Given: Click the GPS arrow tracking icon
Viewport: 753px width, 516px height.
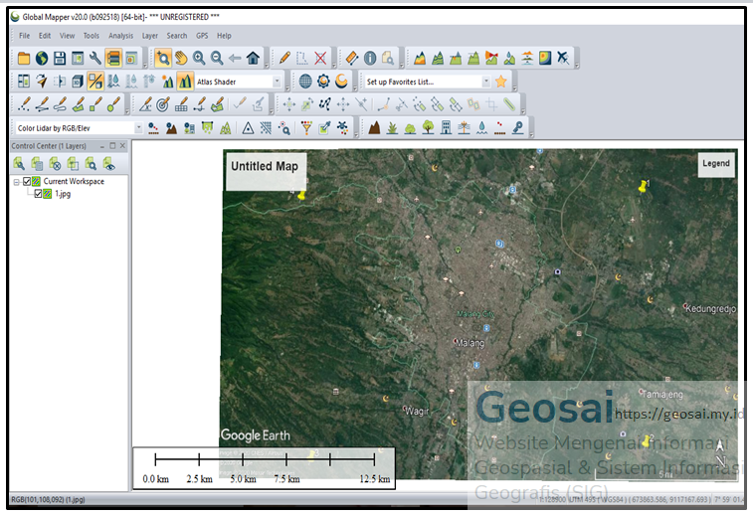Looking at the screenshot, I should tap(42, 82).
